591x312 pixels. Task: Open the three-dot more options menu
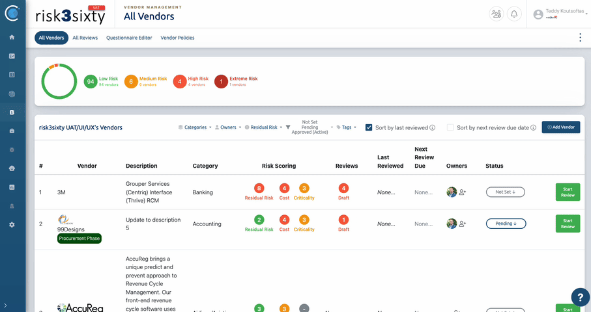point(580,38)
